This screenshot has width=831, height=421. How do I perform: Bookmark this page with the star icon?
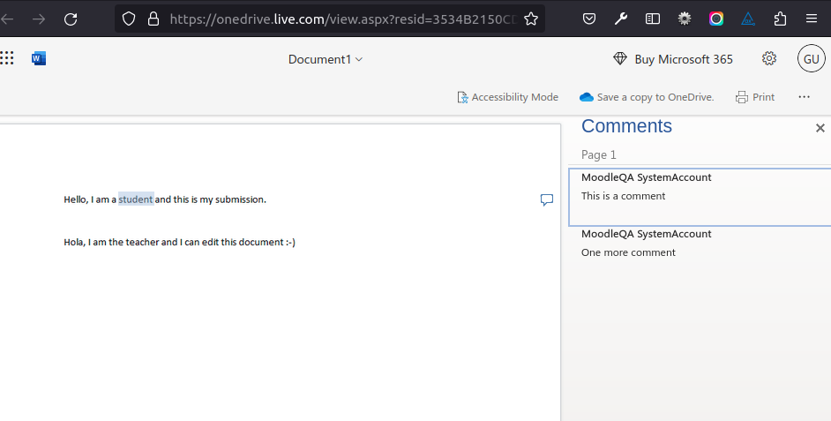pyautogui.click(x=530, y=19)
